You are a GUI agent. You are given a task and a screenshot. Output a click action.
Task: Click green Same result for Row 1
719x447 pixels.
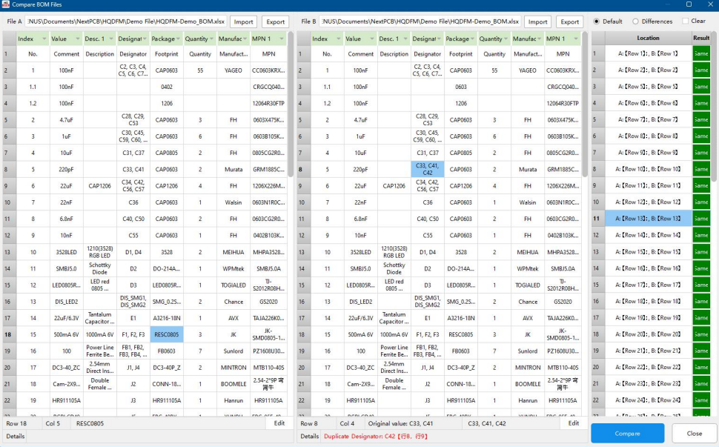(700, 53)
